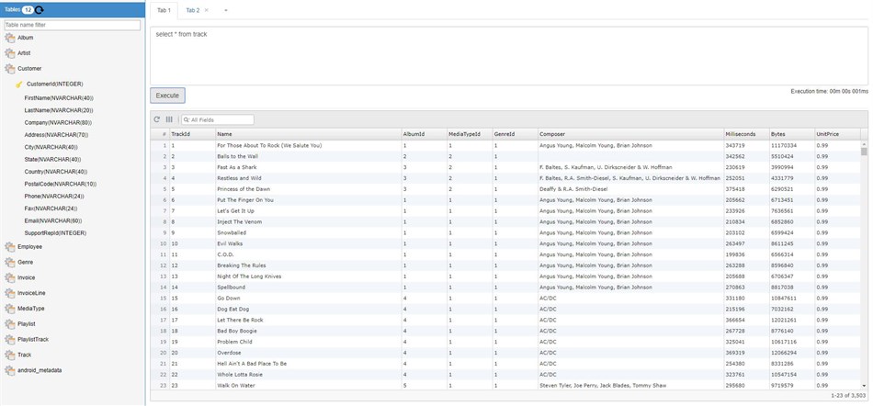Expand the Invoice table
Viewport: 873px width, 406px height.
[x=26, y=277]
